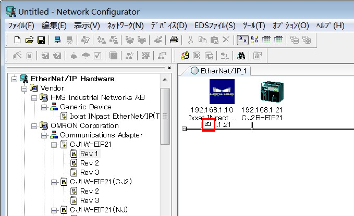This screenshot has width=354, height=216.
Task: Select the Generic Device tree label
Action: pyautogui.click(x=86, y=107)
